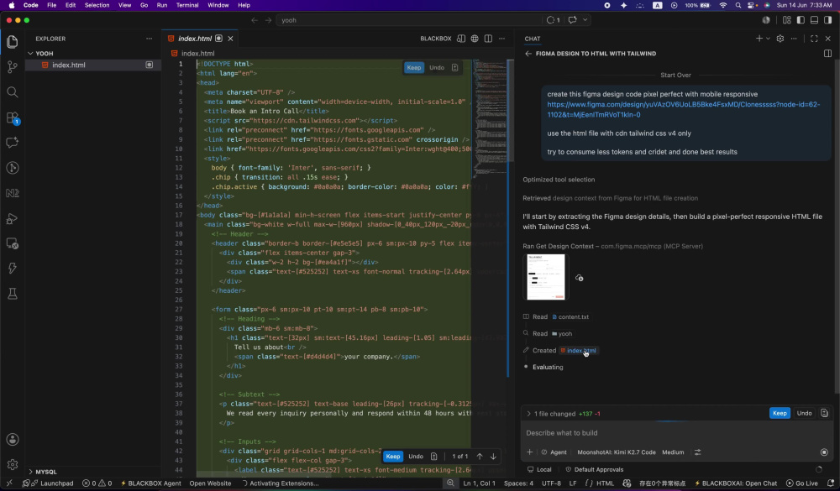Click the editor minimap
The width and height of the screenshot is (840, 491).
pyautogui.click(x=490, y=118)
